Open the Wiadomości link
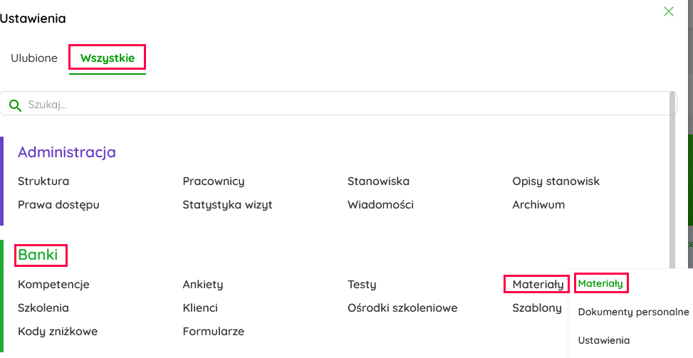This screenshot has width=693, height=358. (380, 205)
